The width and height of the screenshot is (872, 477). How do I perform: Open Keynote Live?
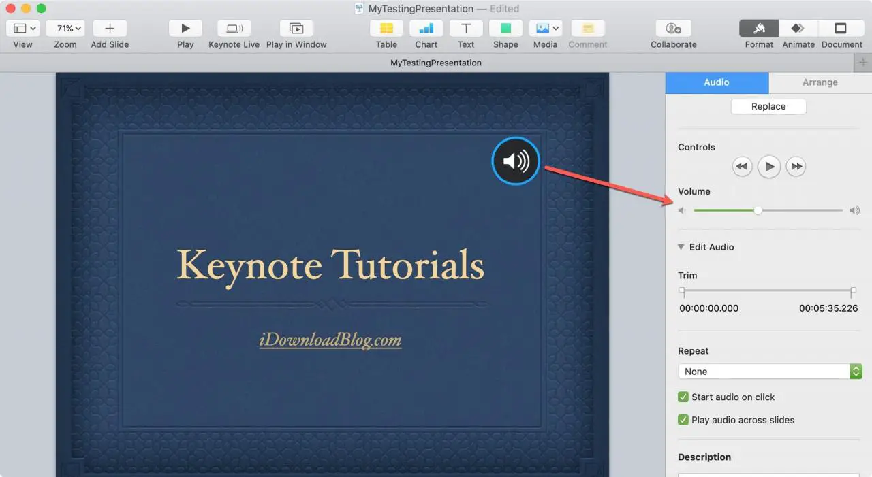234,29
